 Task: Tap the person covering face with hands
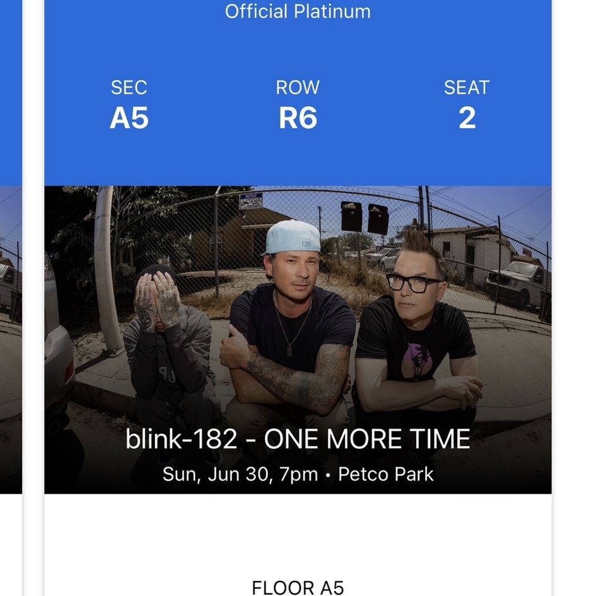click(167, 342)
